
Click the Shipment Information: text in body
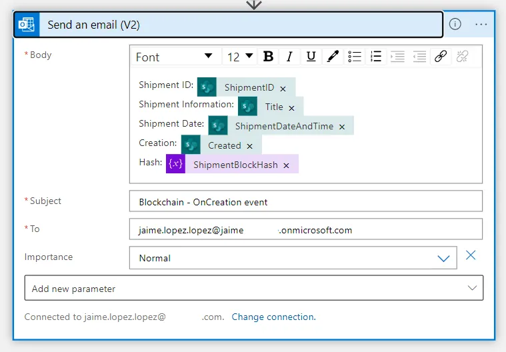[x=186, y=104]
